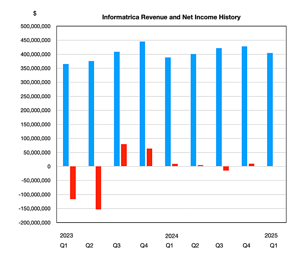The height and width of the screenshot is (258, 295).
Task: Click the blue revenue bar for 2024 Q3
Action: (219, 107)
